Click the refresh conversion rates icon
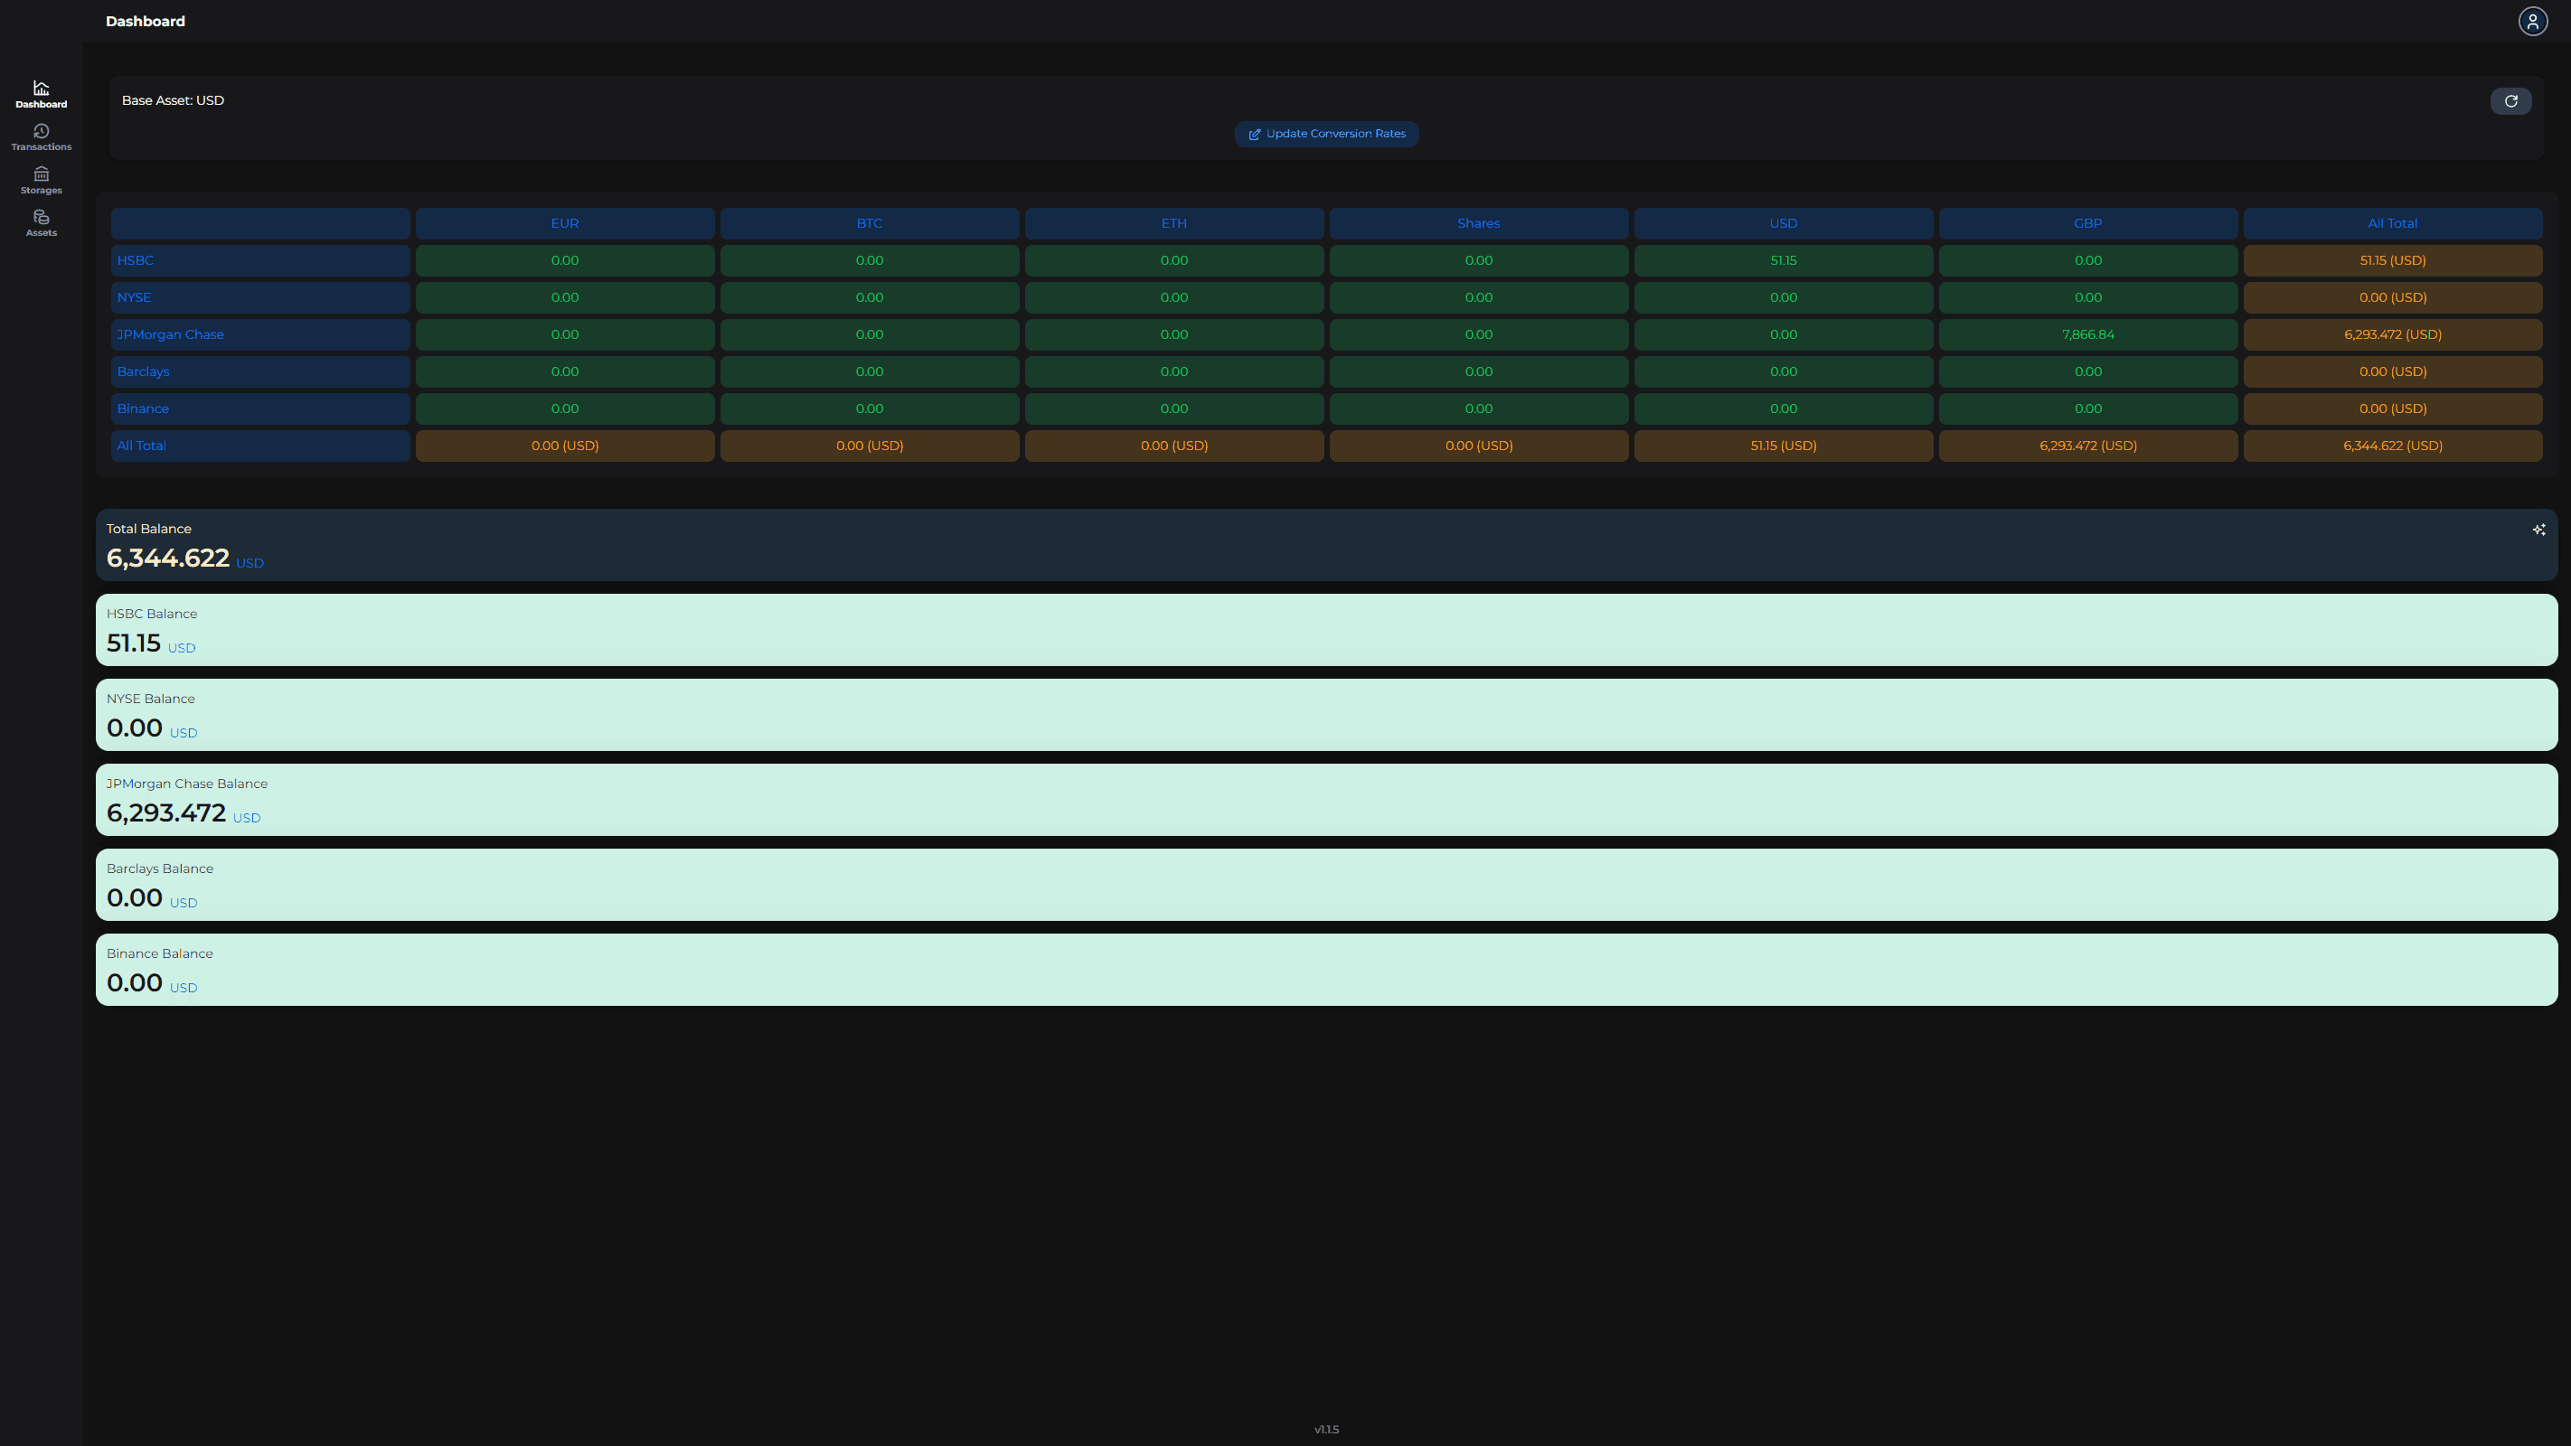The height and width of the screenshot is (1446, 2571). pyautogui.click(x=2511, y=100)
